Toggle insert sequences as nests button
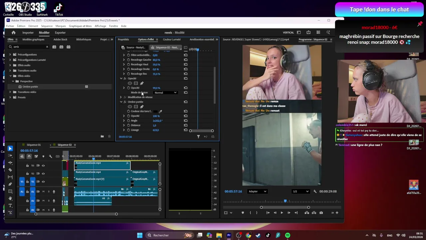The height and width of the screenshot is (240, 426). pos(22,156)
